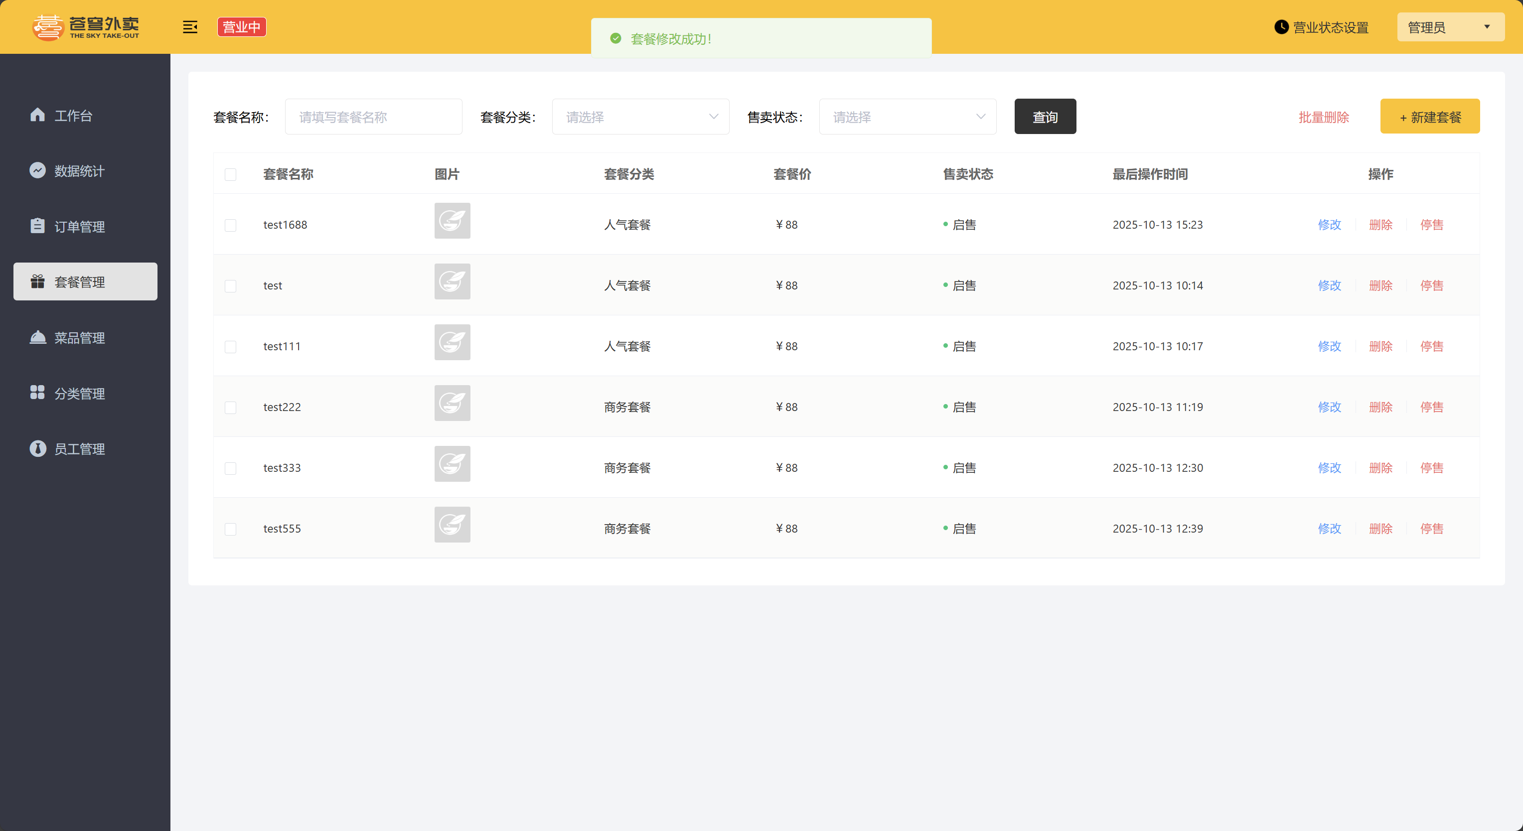The width and height of the screenshot is (1523, 831).
Task: Click the clock icon for business status
Action: tap(1281, 27)
